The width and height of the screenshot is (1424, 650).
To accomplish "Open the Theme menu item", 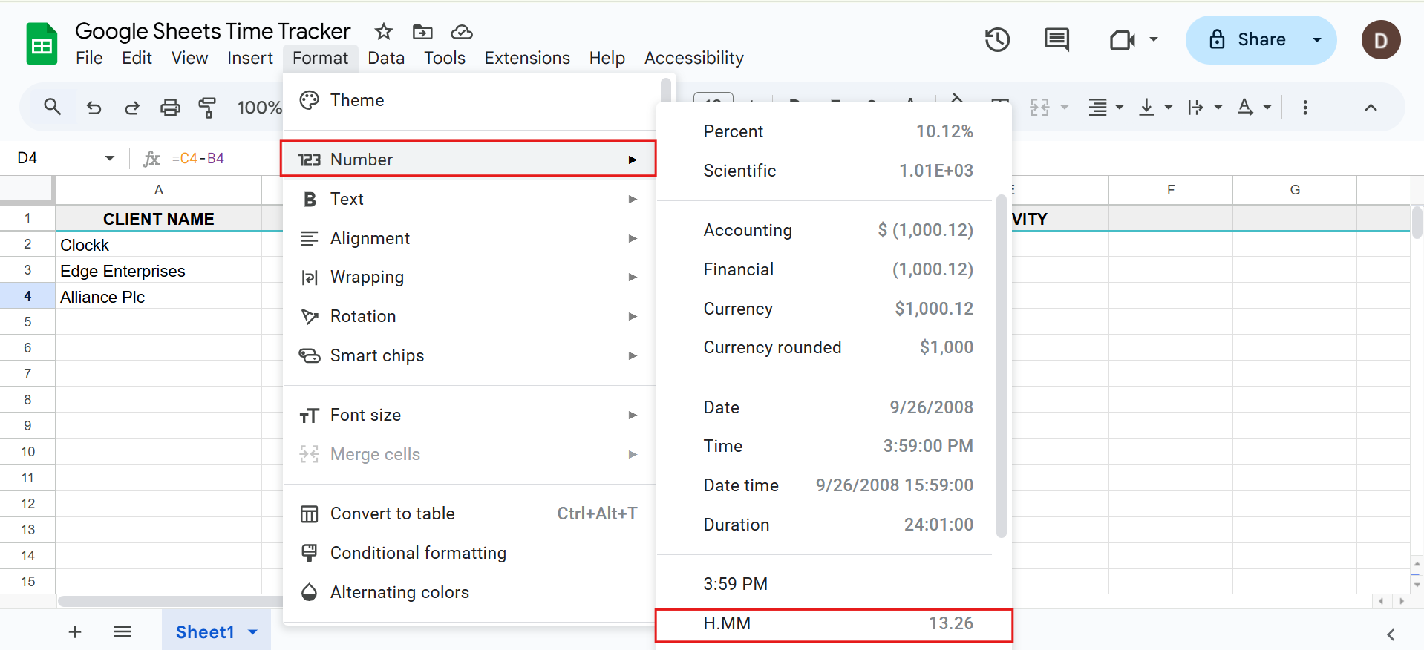I will (468, 100).
